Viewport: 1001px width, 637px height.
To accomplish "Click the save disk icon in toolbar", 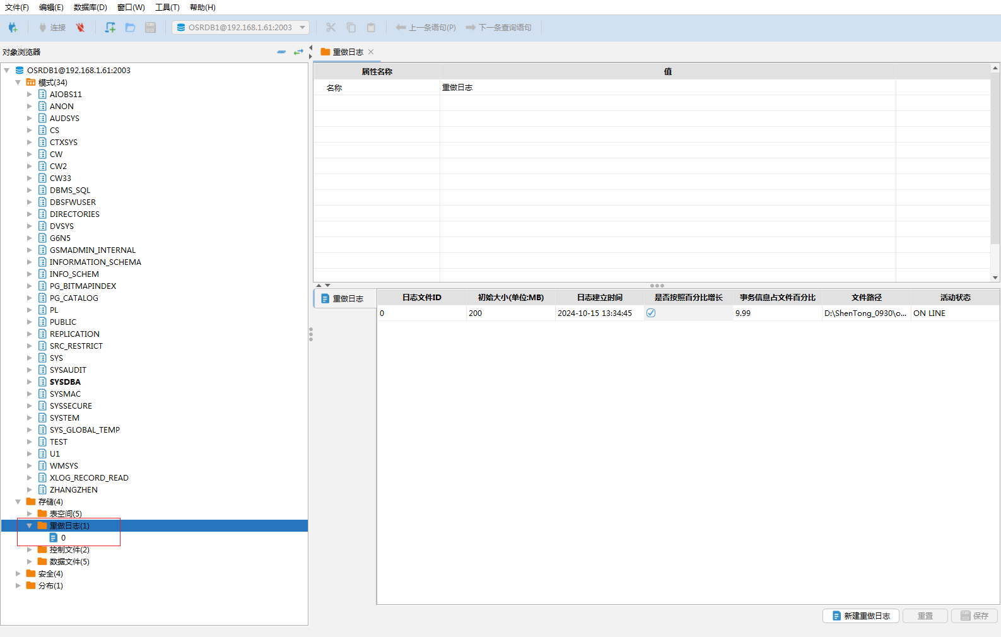I will 150,28.
